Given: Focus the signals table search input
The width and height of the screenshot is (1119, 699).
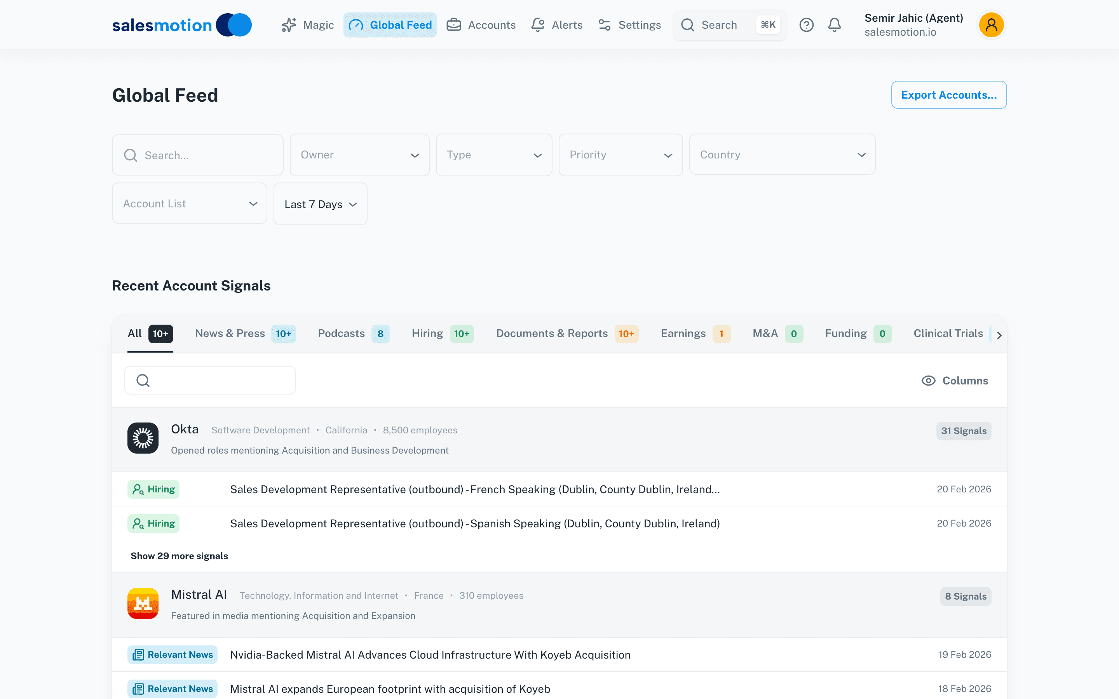Looking at the screenshot, I should (x=210, y=381).
